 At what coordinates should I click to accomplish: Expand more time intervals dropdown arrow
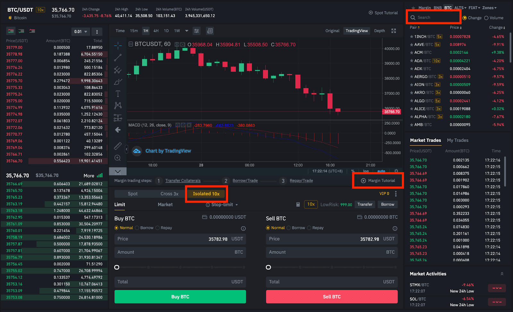[187, 31]
